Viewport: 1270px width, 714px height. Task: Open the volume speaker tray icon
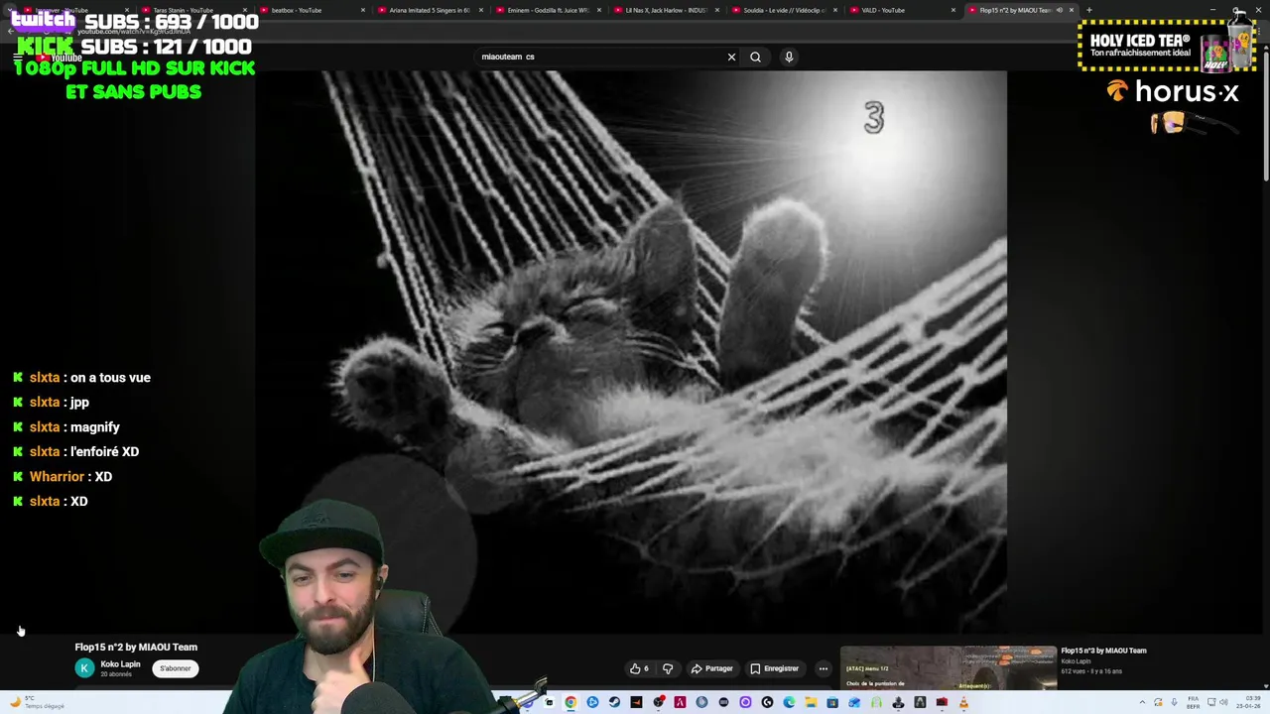(x=1223, y=702)
